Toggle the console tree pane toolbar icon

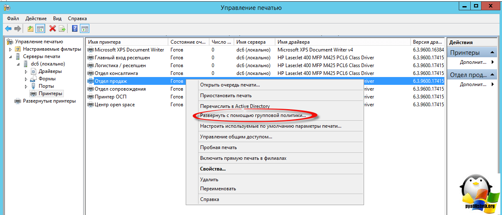(40, 29)
